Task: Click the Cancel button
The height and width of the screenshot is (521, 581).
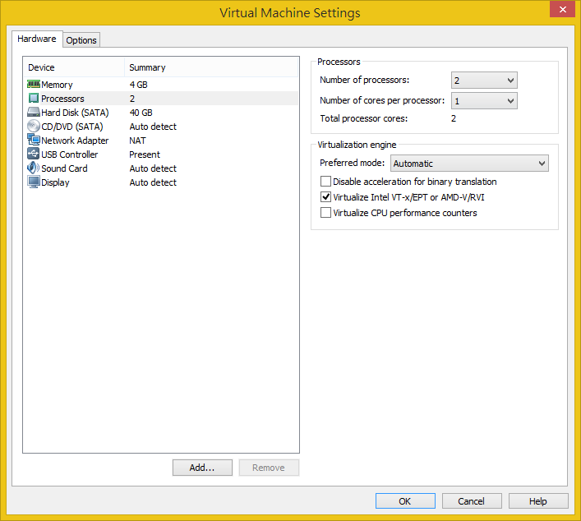Action: pos(472,501)
